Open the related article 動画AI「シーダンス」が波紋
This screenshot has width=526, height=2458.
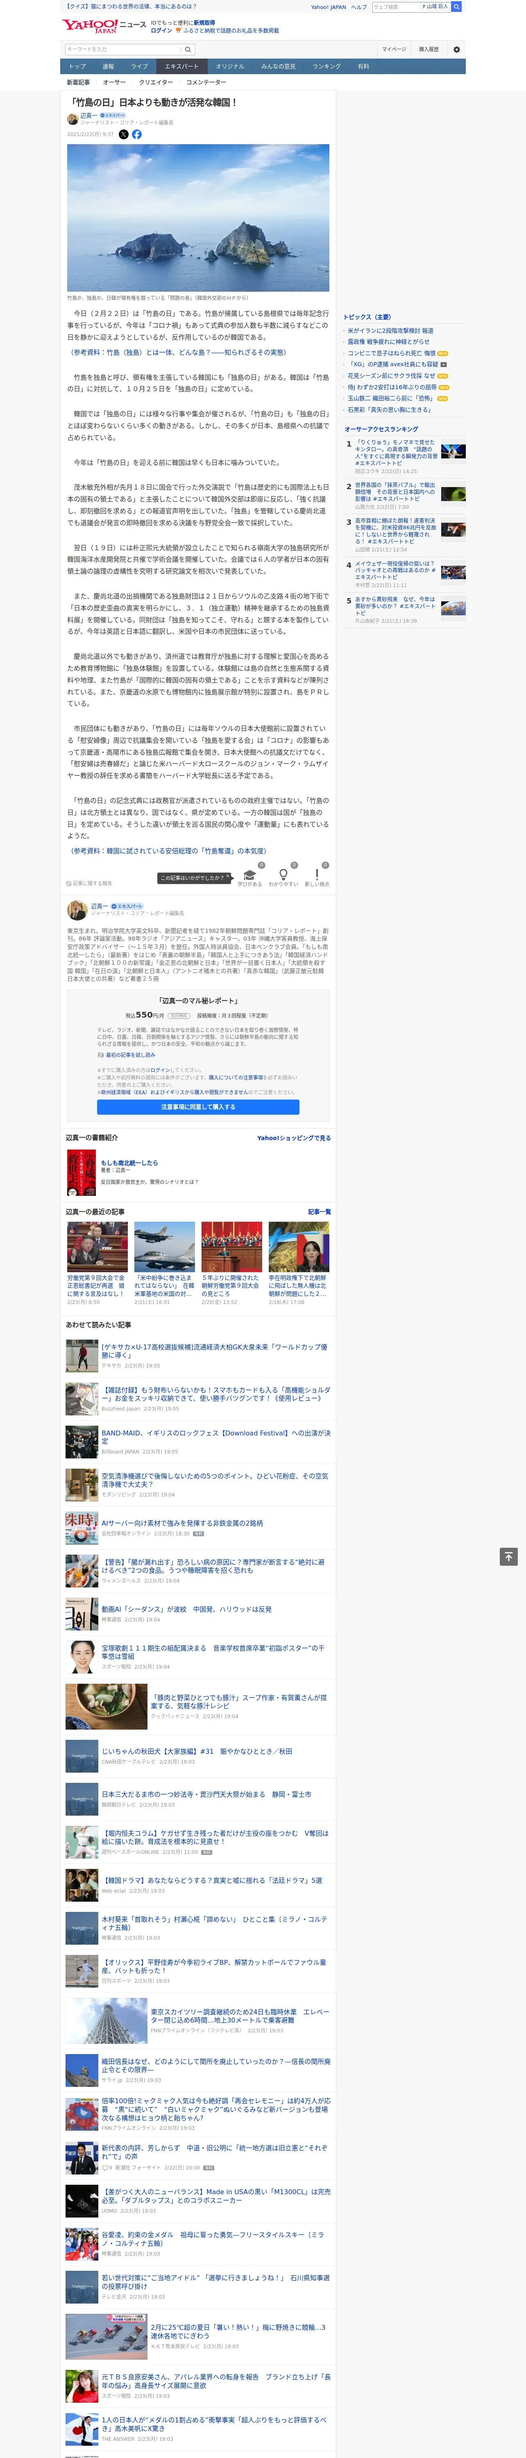(x=186, y=1609)
